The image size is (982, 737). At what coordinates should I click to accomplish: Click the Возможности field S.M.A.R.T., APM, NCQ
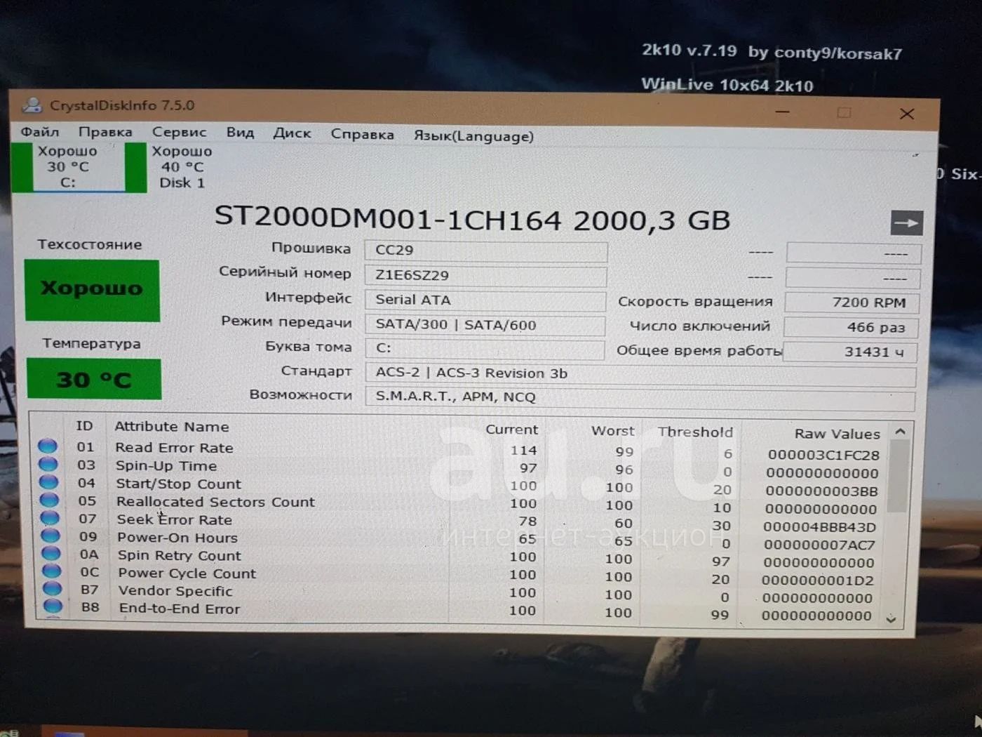click(x=640, y=398)
